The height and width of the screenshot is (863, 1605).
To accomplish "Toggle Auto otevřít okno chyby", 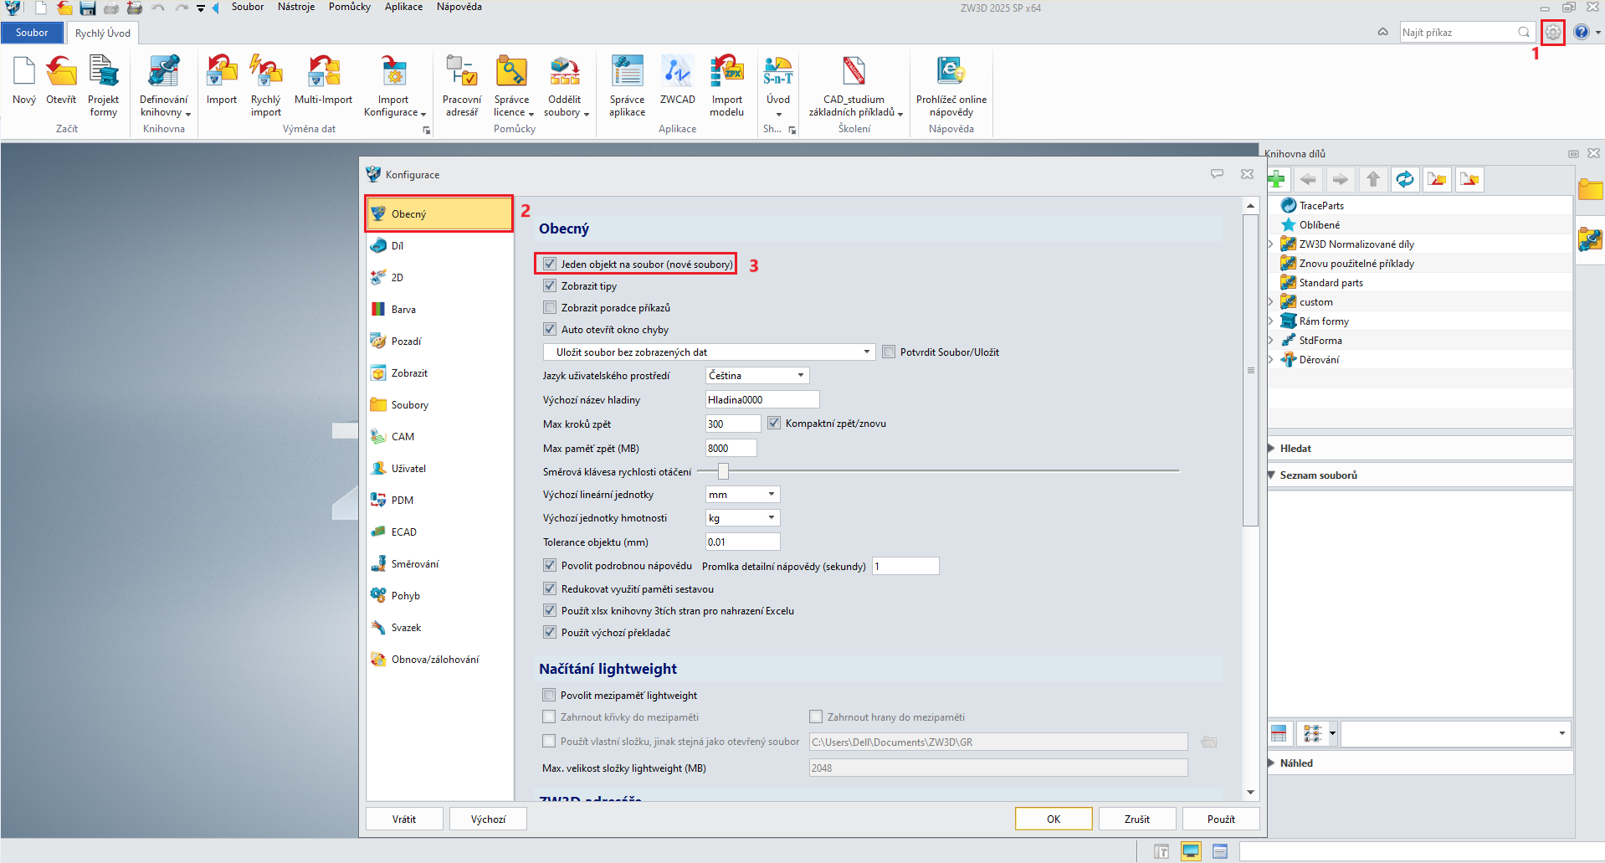I will pyautogui.click(x=550, y=329).
